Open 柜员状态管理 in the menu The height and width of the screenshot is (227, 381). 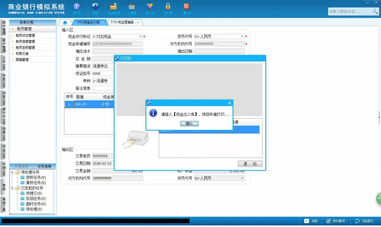(x=25, y=35)
